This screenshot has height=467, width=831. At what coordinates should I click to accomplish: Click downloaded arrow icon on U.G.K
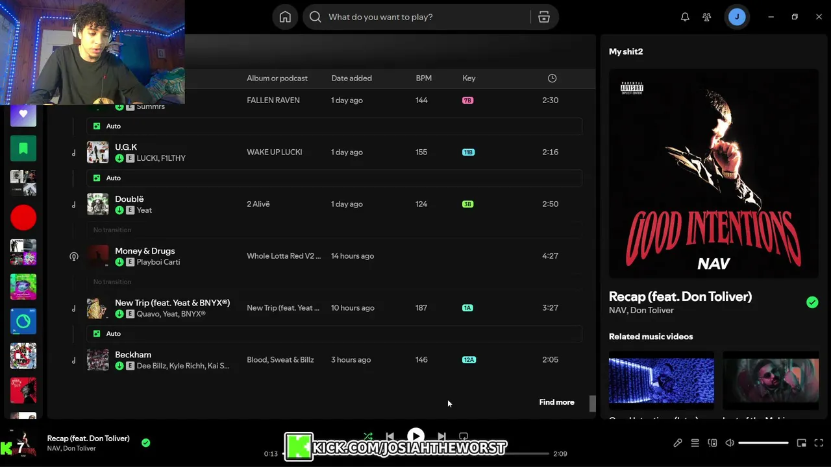click(x=119, y=158)
